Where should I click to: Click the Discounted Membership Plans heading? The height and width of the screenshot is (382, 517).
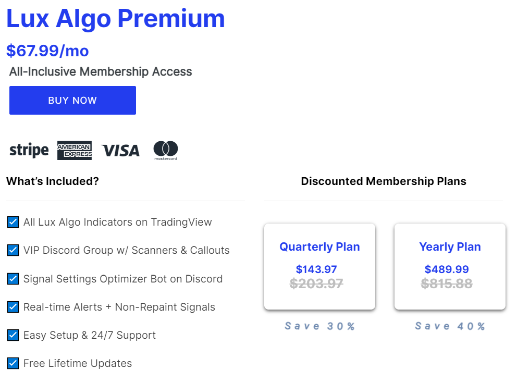(x=384, y=181)
